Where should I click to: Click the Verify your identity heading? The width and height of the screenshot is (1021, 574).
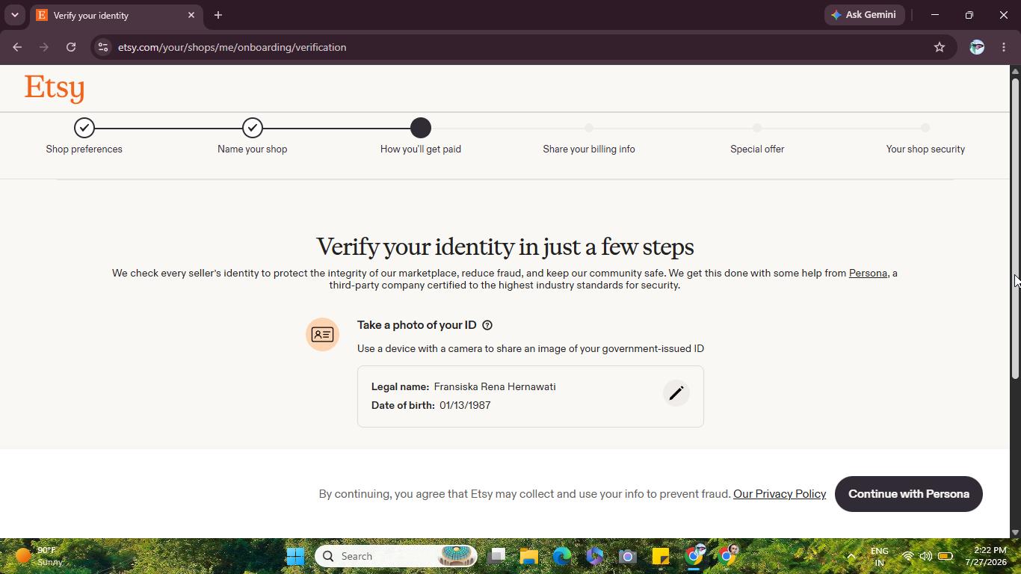coord(505,247)
